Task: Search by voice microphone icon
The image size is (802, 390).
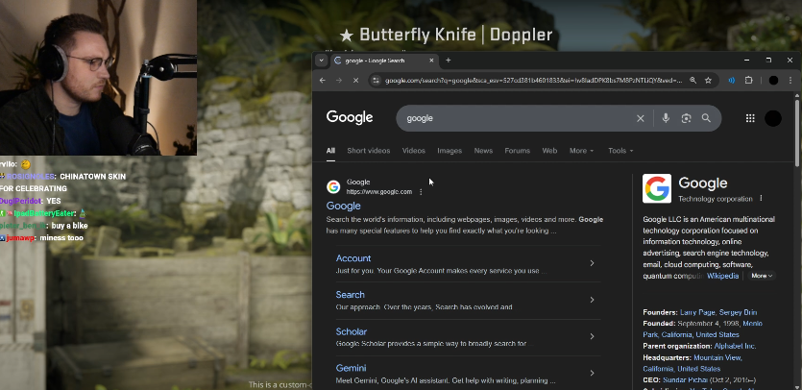Action: (666, 118)
